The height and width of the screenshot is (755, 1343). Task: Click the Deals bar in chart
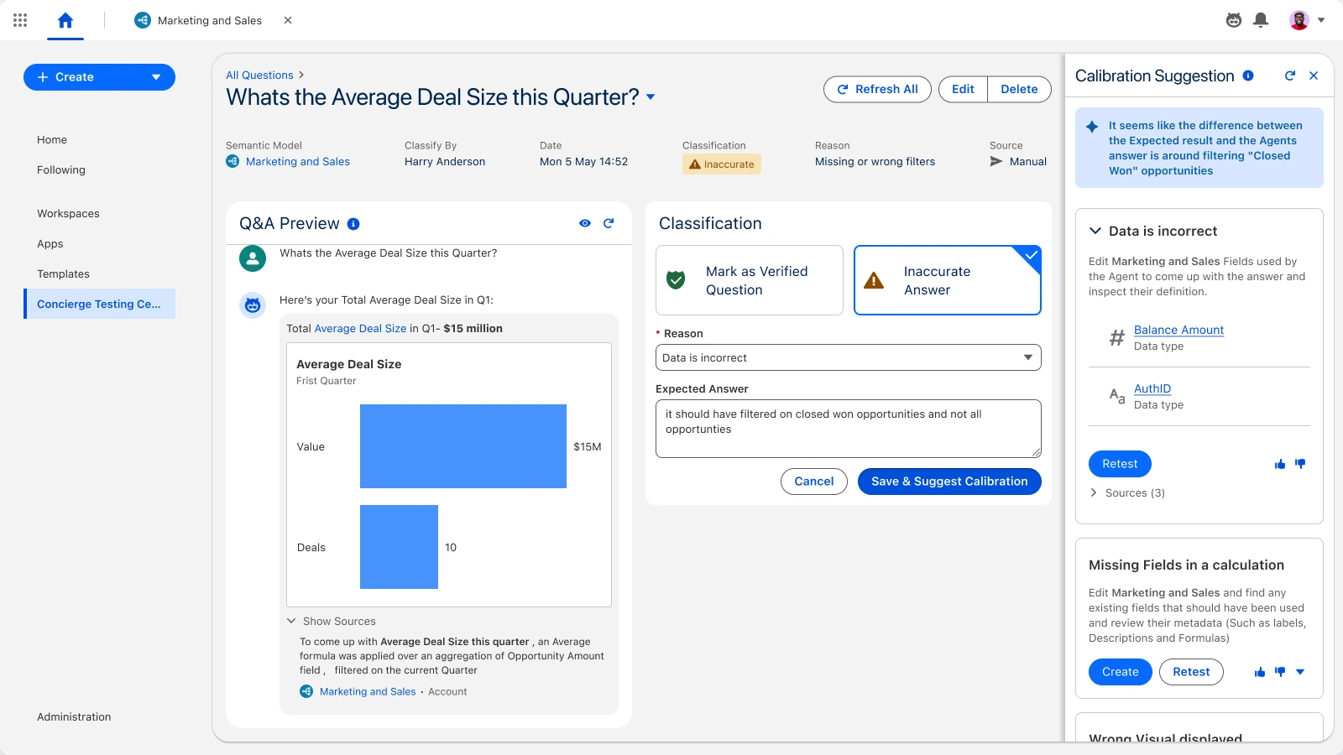(399, 547)
